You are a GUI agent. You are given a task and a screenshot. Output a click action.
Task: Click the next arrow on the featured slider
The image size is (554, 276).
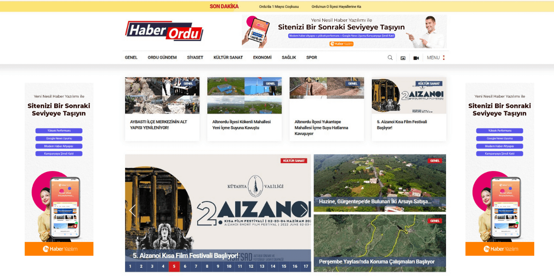304,210
